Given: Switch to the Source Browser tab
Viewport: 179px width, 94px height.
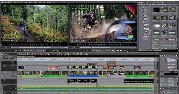Looking at the screenshot, I should coord(157,50).
